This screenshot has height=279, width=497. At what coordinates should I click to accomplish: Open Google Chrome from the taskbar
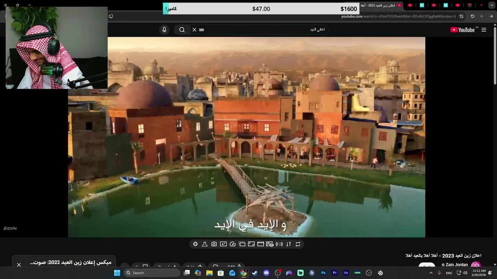[243, 273]
